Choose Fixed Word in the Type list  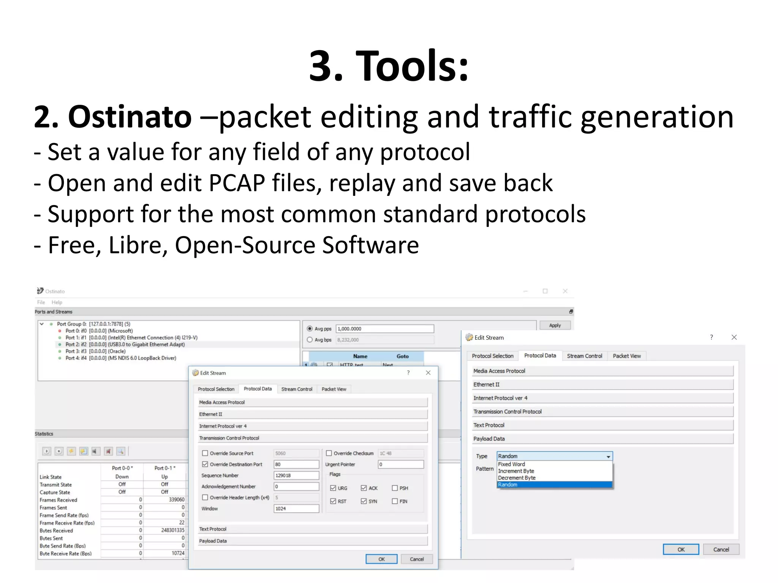555,464
